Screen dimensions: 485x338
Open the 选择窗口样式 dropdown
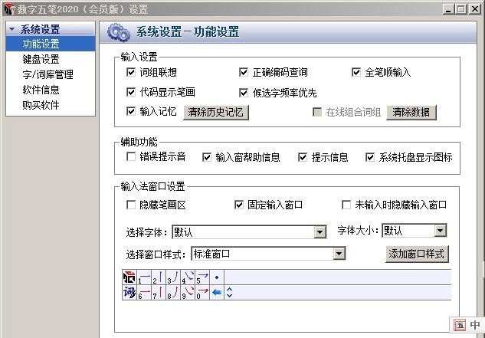[339, 254]
